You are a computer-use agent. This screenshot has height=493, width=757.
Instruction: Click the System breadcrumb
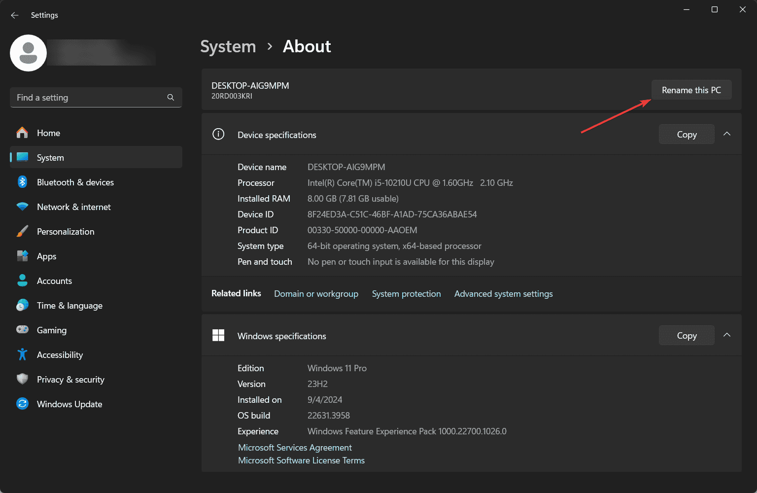[228, 46]
